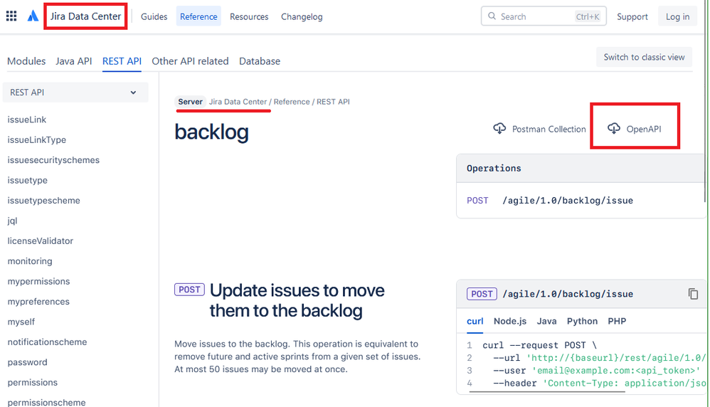Screen dimensions: 710x407
Task: Click the Operations panel header
Action: click(581, 169)
